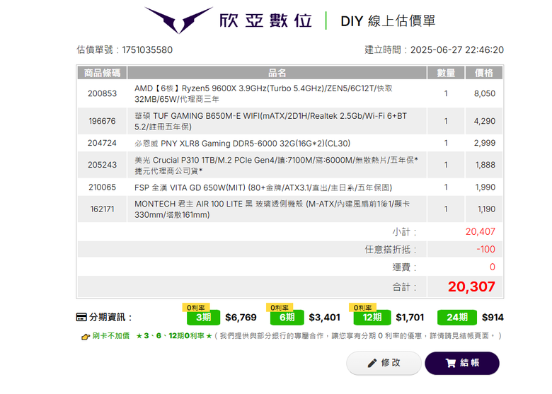Image resolution: width=552 pixels, height=394 pixels.
Task: Click the 0利率 tag above 3期
Action: pyautogui.click(x=196, y=308)
